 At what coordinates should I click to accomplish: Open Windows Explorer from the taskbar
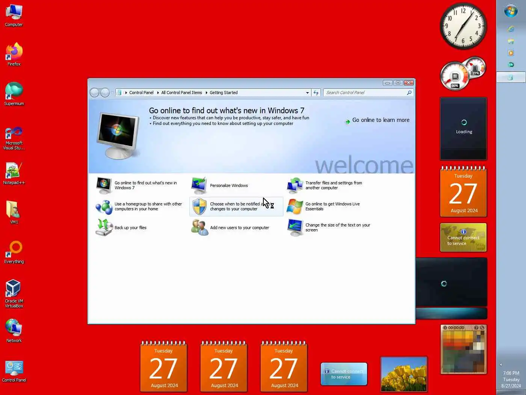click(511, 41)
